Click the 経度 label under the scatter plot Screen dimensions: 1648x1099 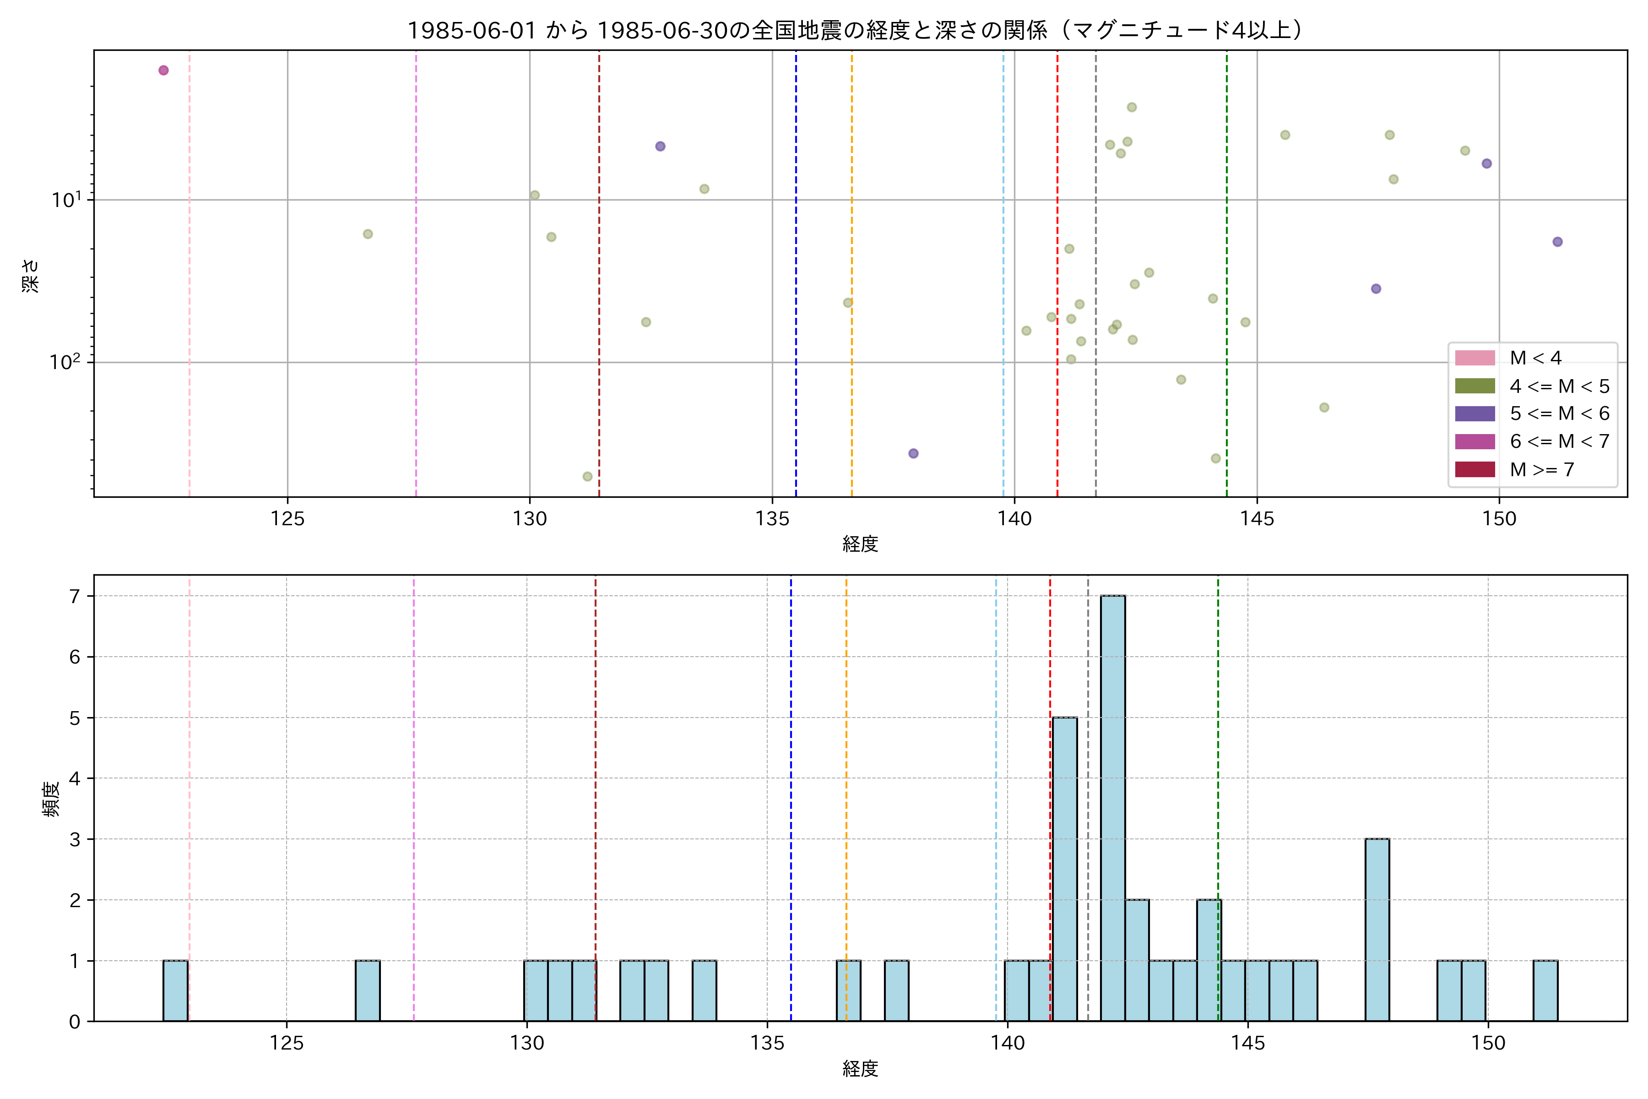(x=860, y=543)
